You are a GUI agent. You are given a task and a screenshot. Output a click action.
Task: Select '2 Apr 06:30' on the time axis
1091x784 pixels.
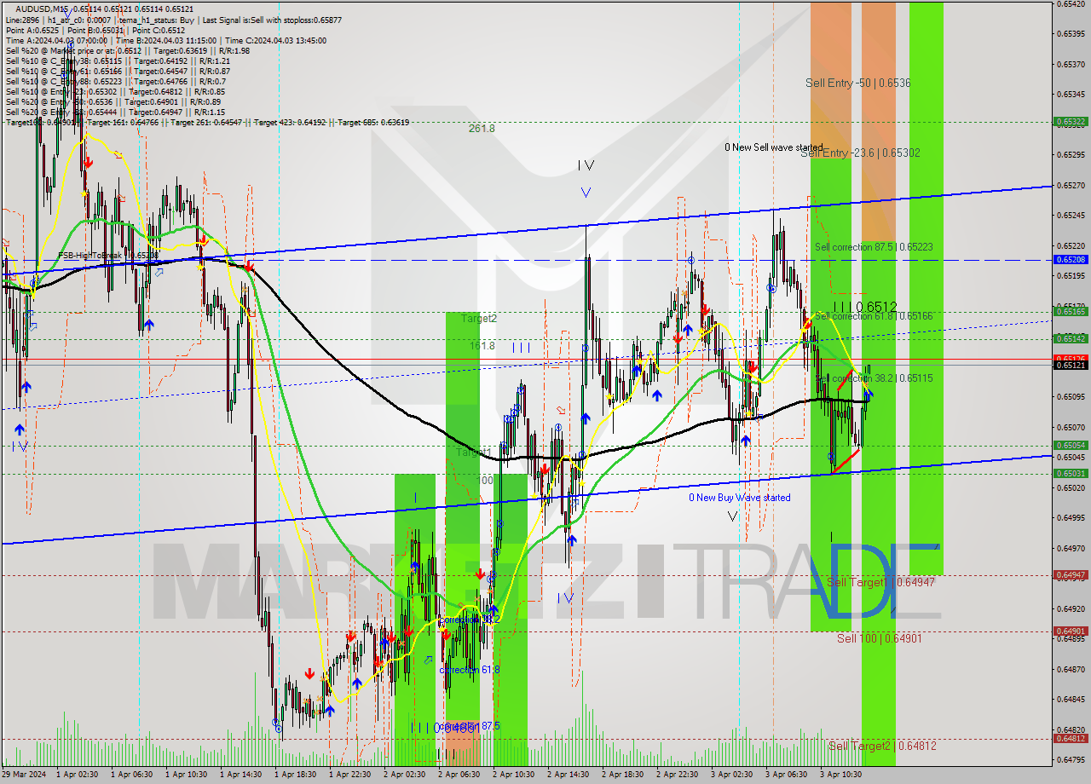click(x=459, y=775)
